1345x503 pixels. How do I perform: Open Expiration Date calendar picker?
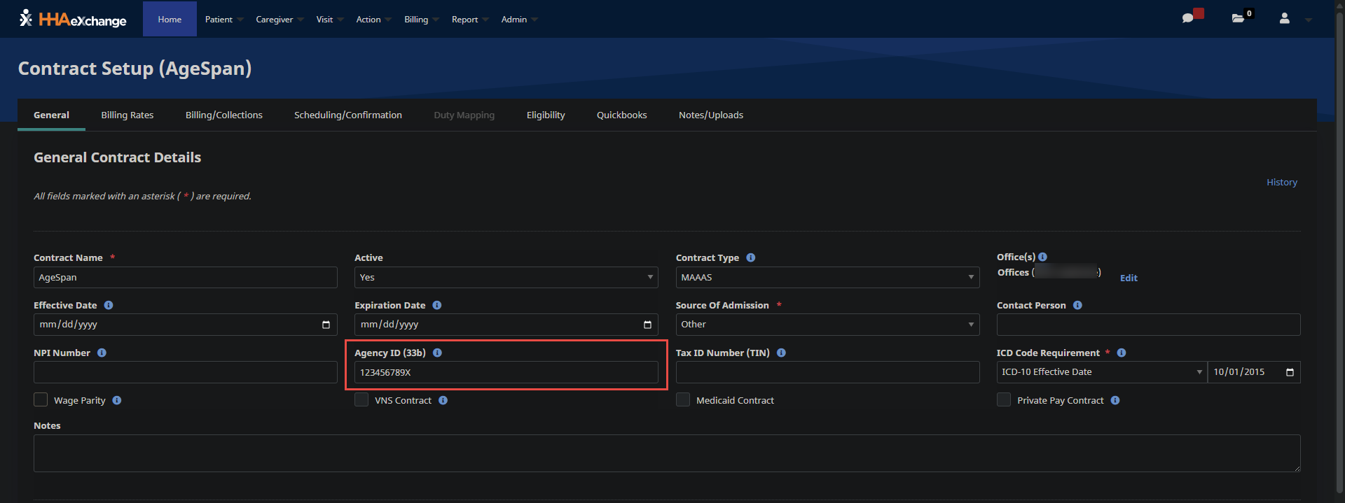pos(647,325)
